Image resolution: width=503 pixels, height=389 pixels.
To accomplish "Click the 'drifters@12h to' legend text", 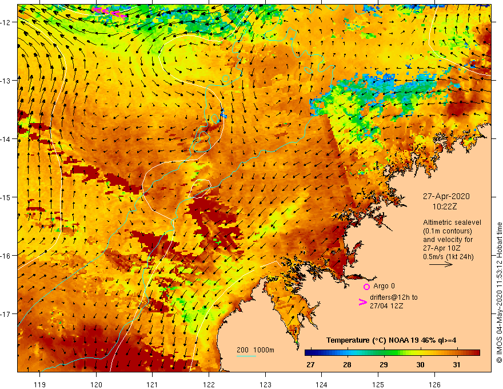I will 394,297.
